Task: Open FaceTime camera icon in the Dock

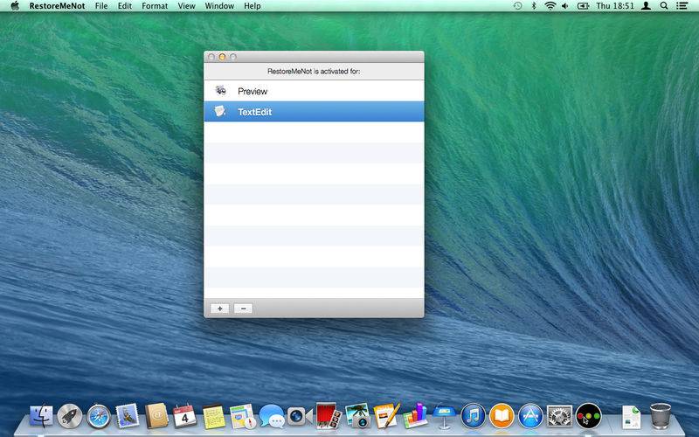Action: point(300,416)
